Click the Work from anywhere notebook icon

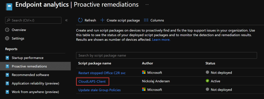click(7, 92)
